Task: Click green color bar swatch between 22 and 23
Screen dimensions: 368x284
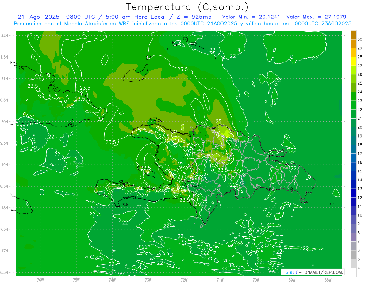Action: coord(354,105)
